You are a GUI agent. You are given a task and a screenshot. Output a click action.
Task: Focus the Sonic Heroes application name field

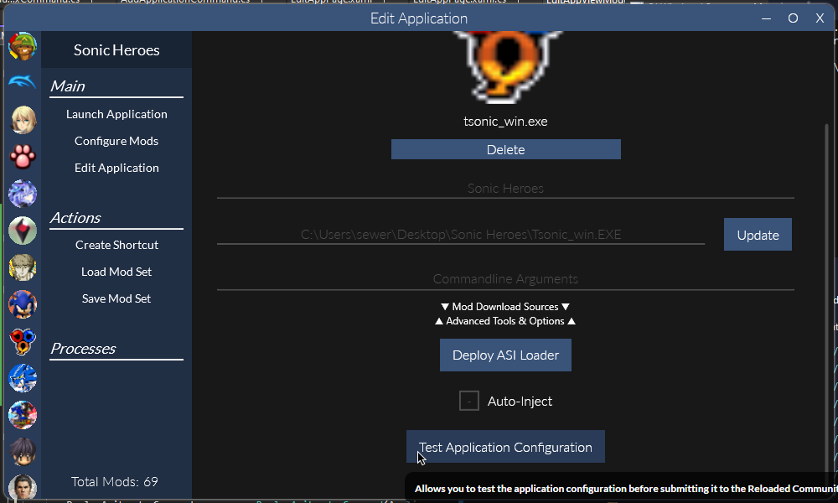click(x=505, y=189)
